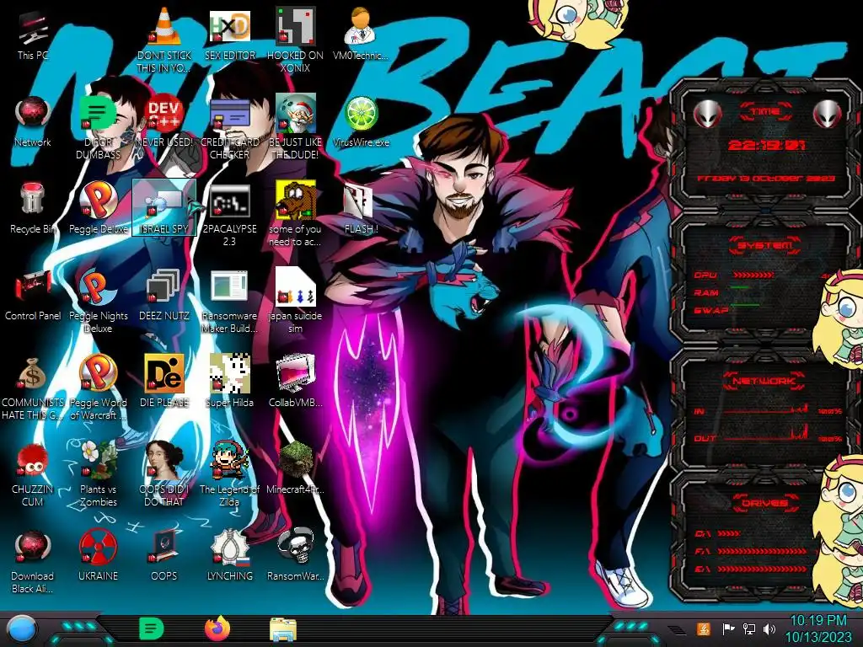
Task: Open the UKRAINE radiation symbol icon
Action: point(98,556)
